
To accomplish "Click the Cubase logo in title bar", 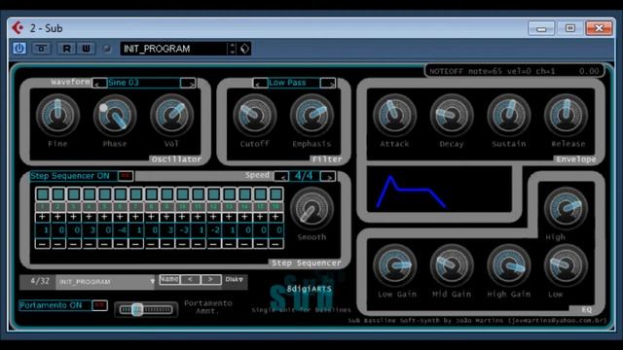I will click(x=18, y=28).
